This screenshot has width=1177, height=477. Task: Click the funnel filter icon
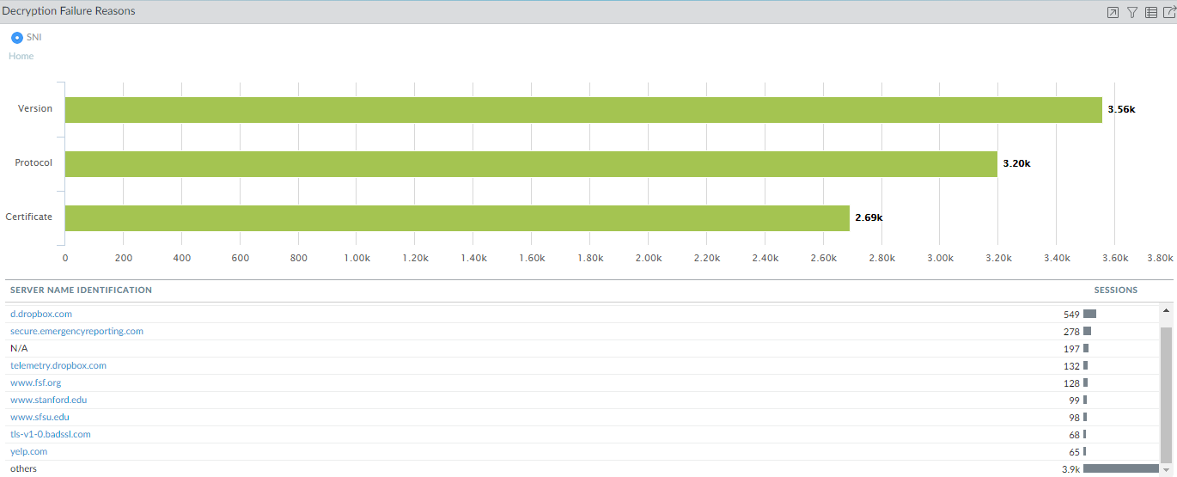pos(1132,12)
